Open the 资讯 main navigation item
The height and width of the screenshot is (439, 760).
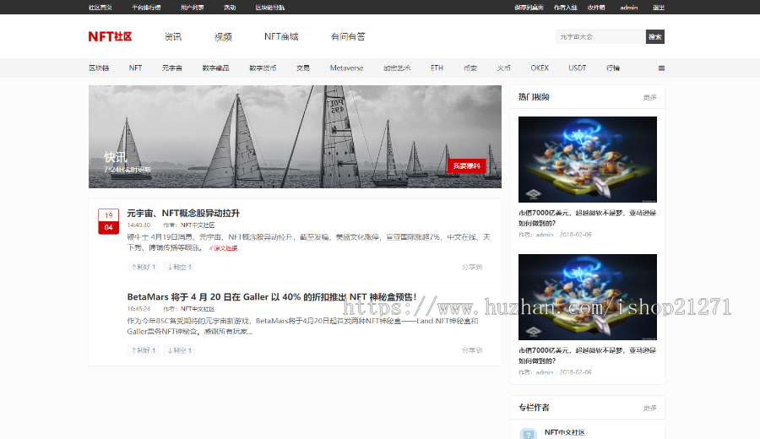point(173,37)
